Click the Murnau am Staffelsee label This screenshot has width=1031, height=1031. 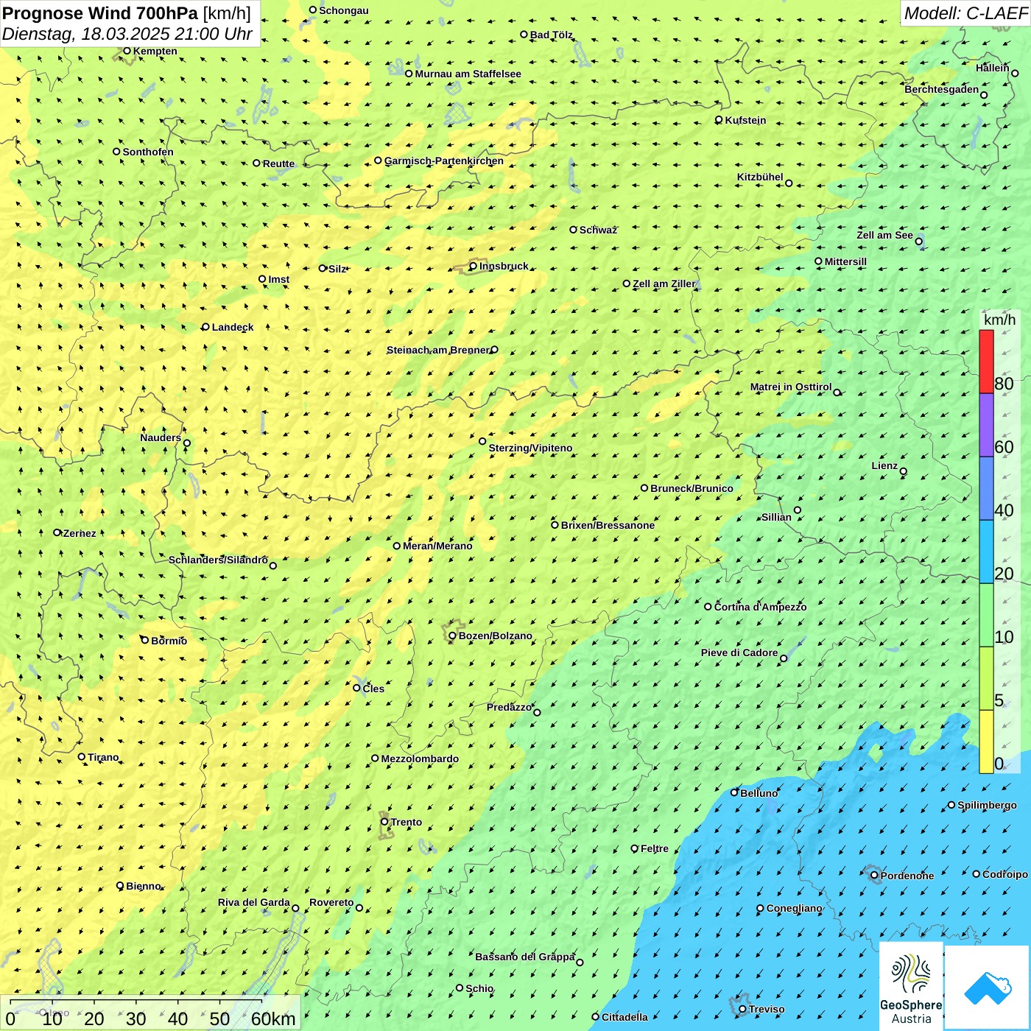468,74
